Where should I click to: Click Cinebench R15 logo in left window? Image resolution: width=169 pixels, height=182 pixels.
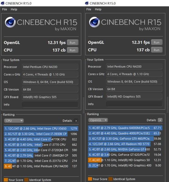tap(41, 24)
